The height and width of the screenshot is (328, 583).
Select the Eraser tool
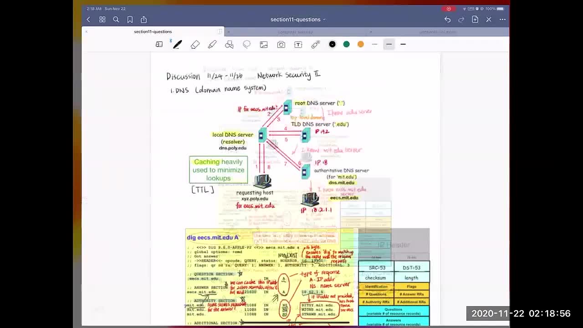[x=195, y=44]
